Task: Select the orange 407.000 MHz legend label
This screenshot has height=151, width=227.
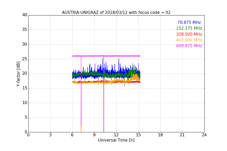Action: point(189,40)
